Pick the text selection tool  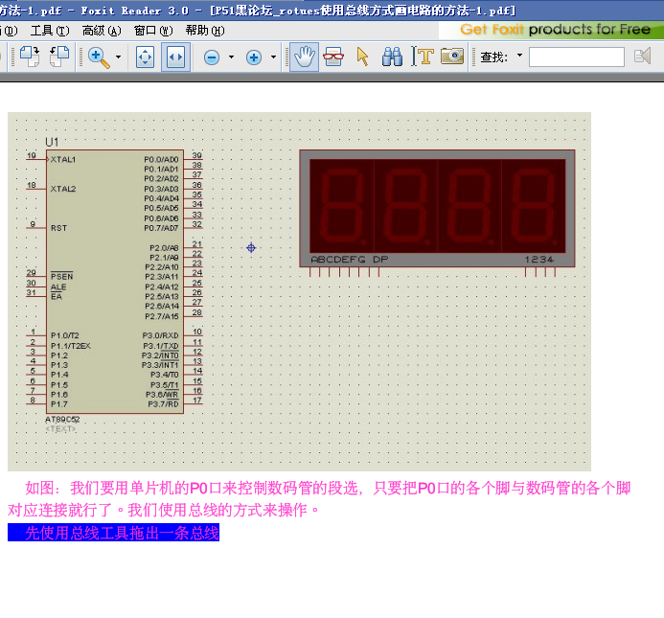pyautogui.click(x=423, y=57)
